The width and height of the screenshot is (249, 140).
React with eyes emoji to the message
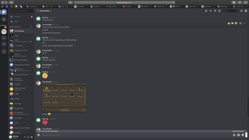pyautogui.click(x=233, y=23)
